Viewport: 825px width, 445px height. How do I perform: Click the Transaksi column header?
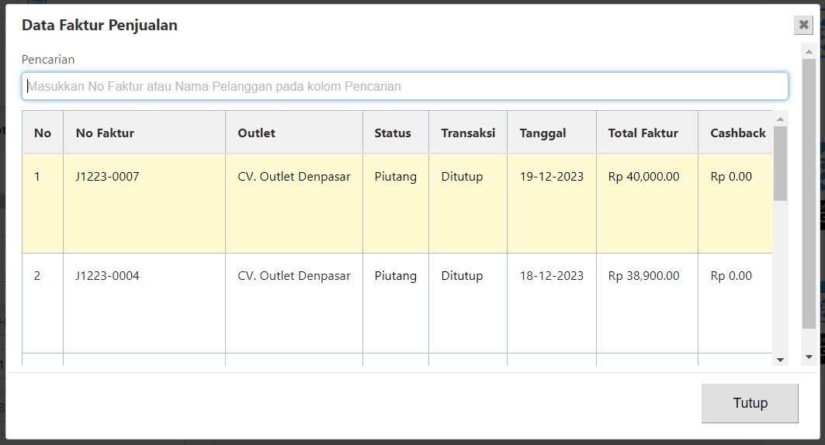[467, 133]
